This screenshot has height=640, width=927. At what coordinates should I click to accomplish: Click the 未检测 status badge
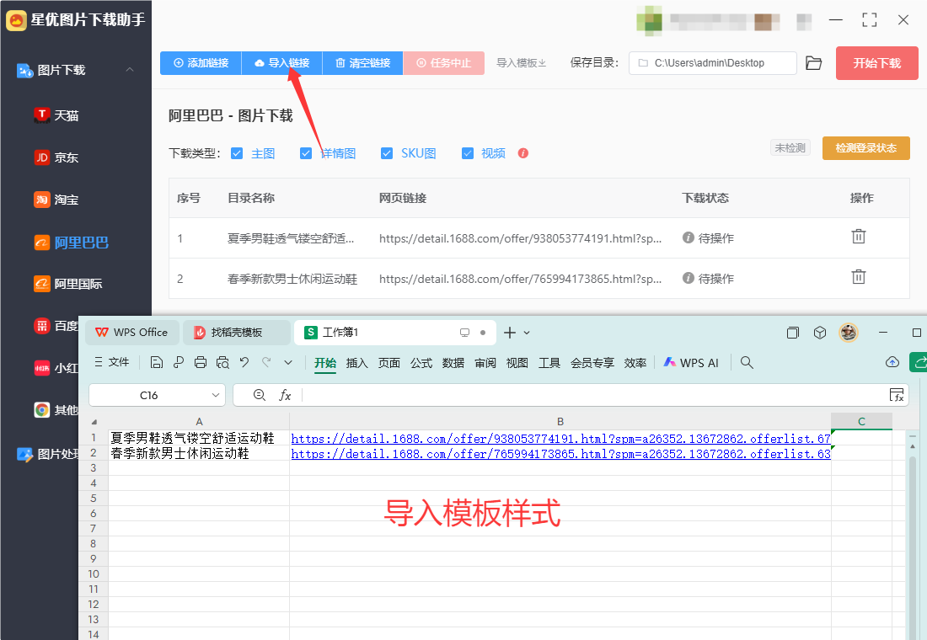(790, 147)
